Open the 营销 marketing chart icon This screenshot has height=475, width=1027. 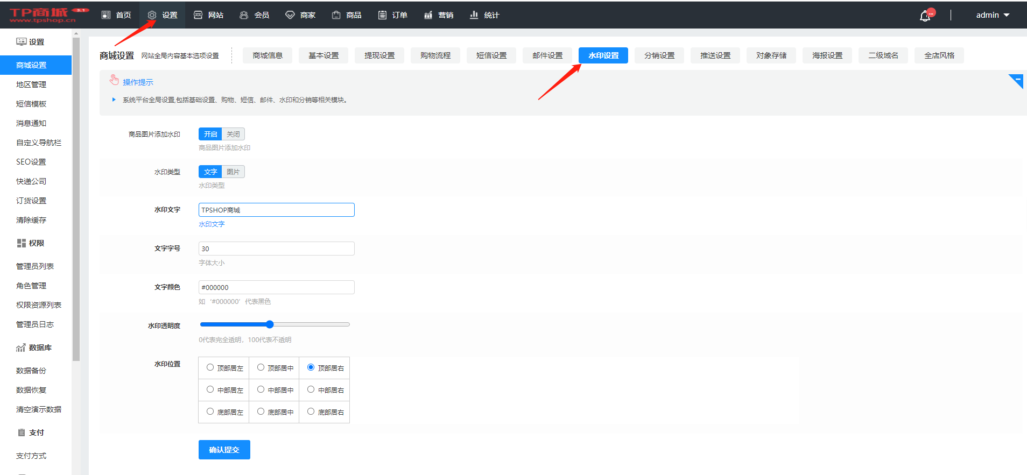click(428, 15)
